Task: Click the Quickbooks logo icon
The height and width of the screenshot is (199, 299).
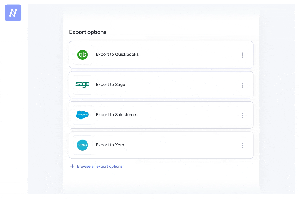Action: tap(82, 55)
